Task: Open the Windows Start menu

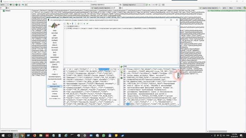Action: [x=3, y=135]
